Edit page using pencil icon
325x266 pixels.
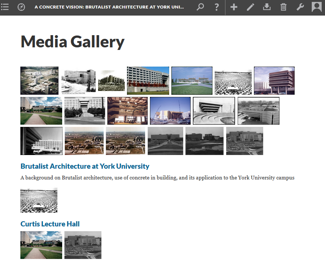point(250,7)
